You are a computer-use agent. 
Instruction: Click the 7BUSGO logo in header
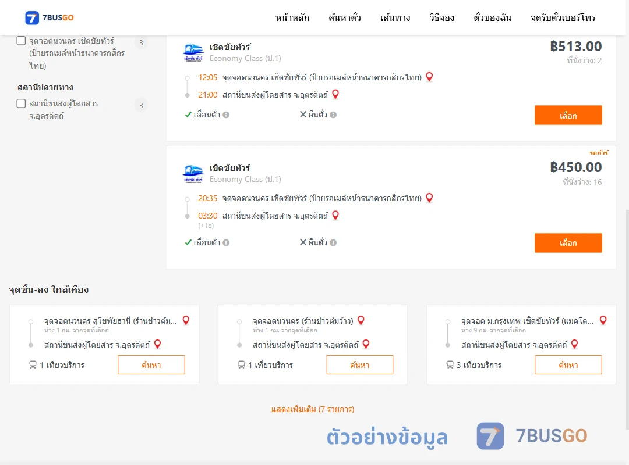click(50, 17)
